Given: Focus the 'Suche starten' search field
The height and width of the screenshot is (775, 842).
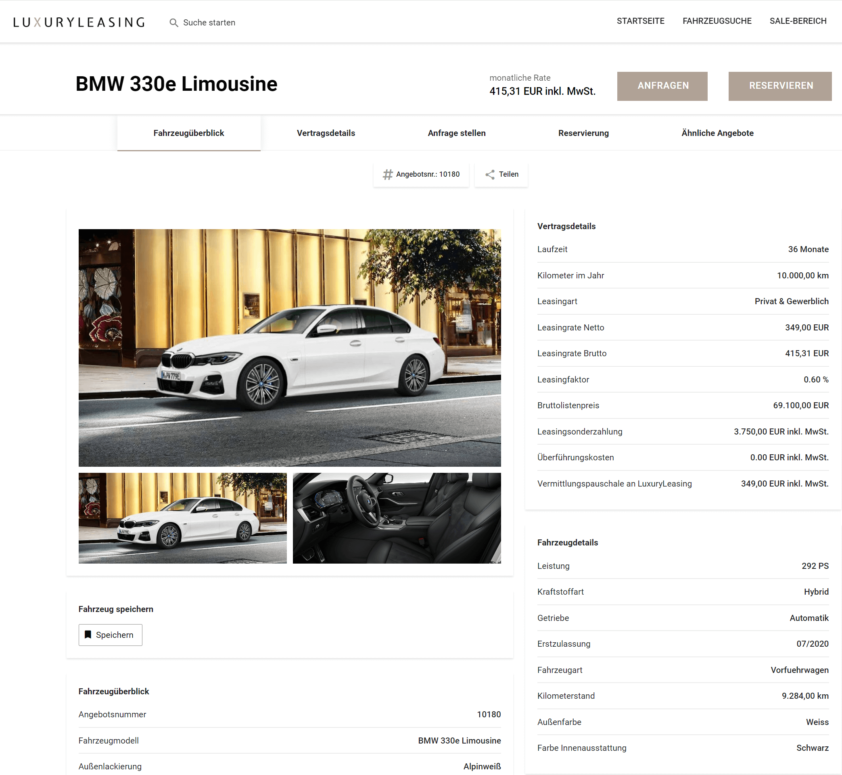Looking at the screenshot, I should tap(209, 23).
